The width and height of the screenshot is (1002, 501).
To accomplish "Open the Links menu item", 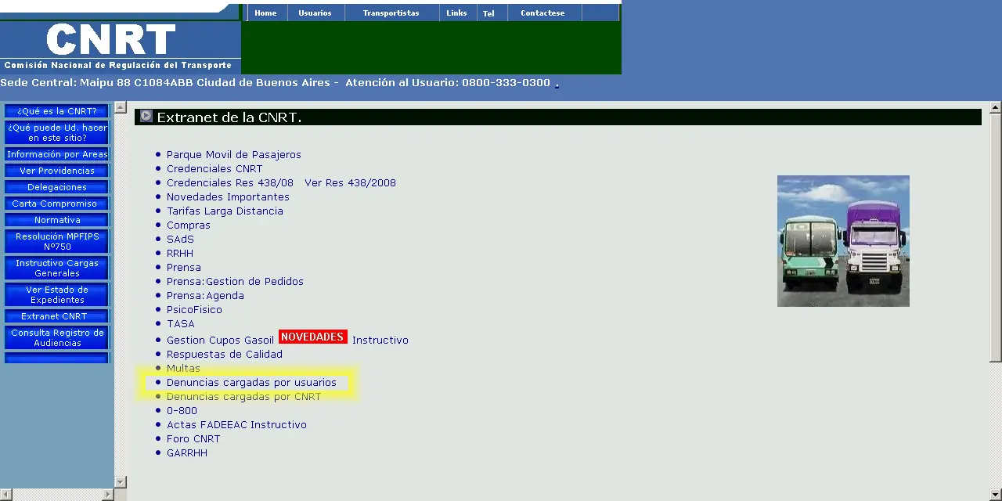I will tap(456, 13).
